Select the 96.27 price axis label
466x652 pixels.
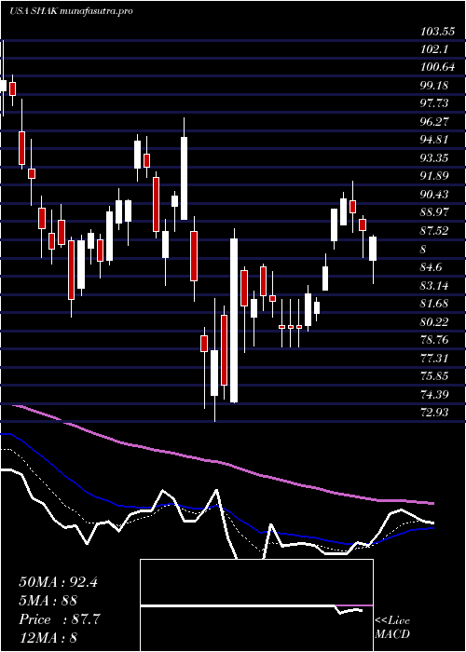tap(434, 122)
